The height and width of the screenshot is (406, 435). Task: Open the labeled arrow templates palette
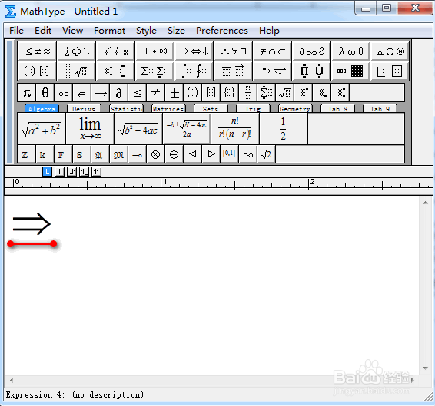(x=272, y=71)
